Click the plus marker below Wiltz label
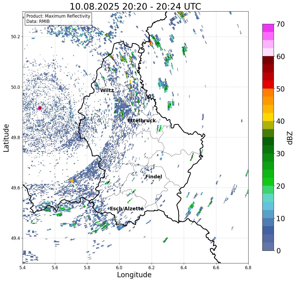 click(x=108, y=94)
